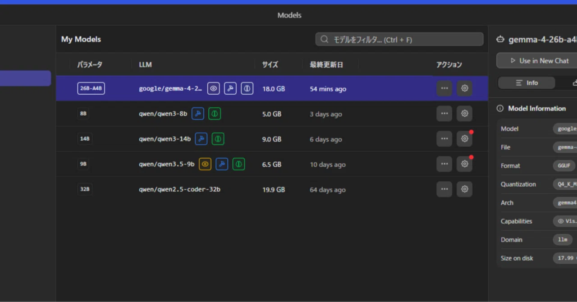The width and height of the screenshot is (577, 302).
Task: Select the 9B parameter badge
Action: (83, 164)
